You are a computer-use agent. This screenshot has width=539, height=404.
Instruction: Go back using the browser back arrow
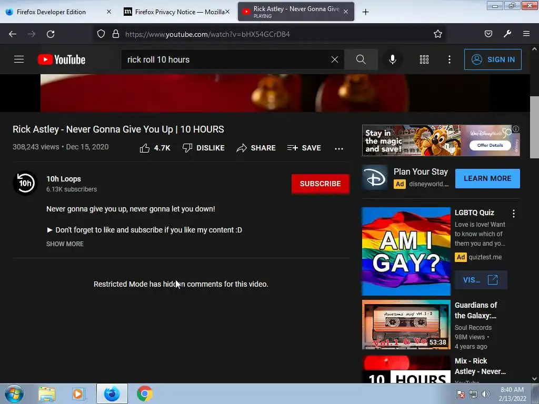[13, 34]
